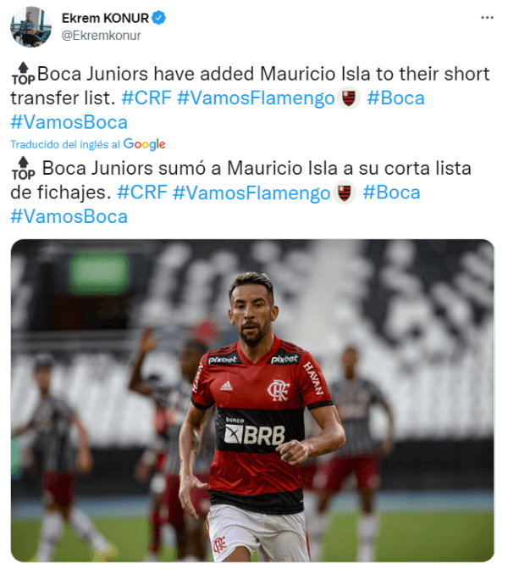Image resolution: width=508 pixels, height=569 pixels.
Task: Click the Google logo in the translation note
Action: click(x=144, y=144)
